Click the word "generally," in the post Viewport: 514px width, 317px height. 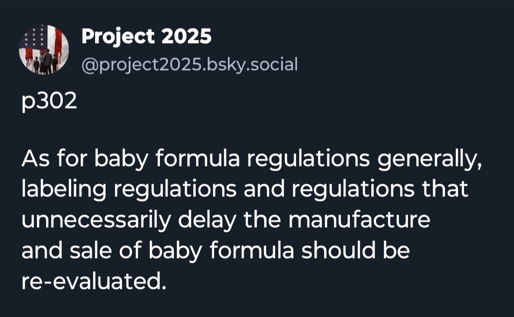pos(429,159)
